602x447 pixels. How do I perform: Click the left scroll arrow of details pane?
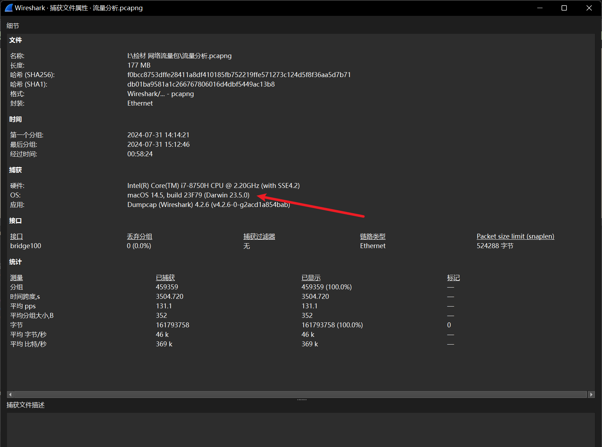point(10,395)
